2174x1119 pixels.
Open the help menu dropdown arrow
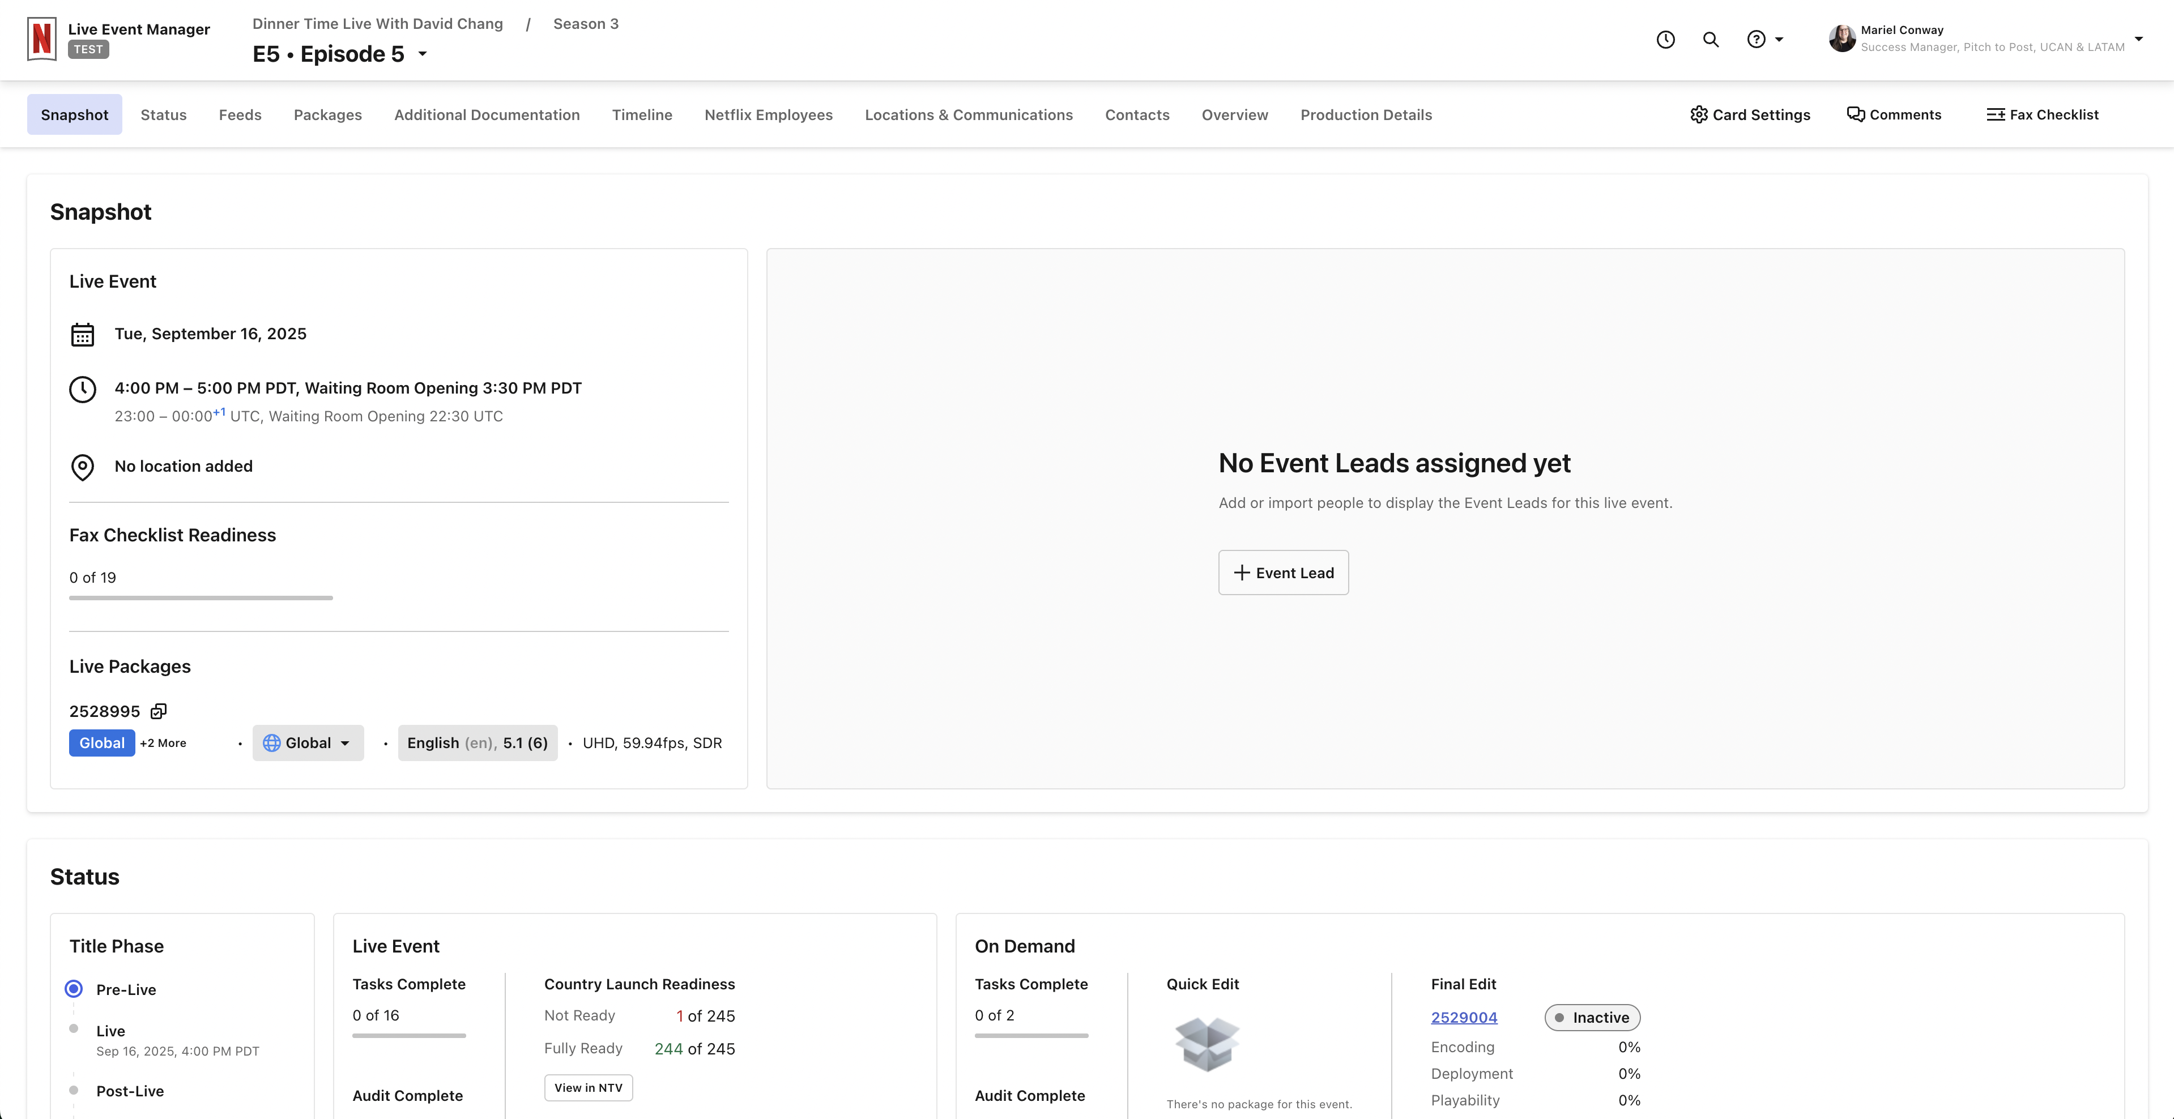(1779, 39)
